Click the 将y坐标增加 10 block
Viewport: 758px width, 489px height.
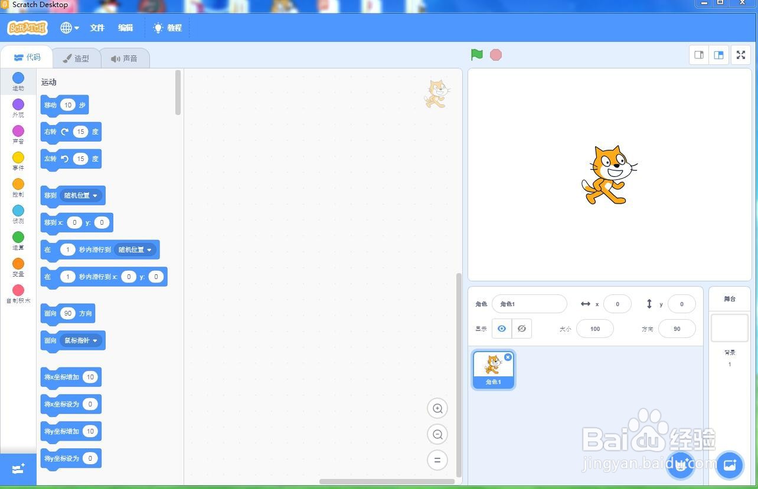[71, 431]
